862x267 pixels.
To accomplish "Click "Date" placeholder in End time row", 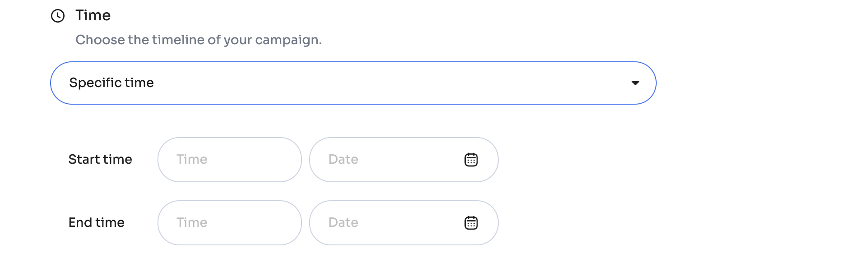I will (x=343, y=223).
